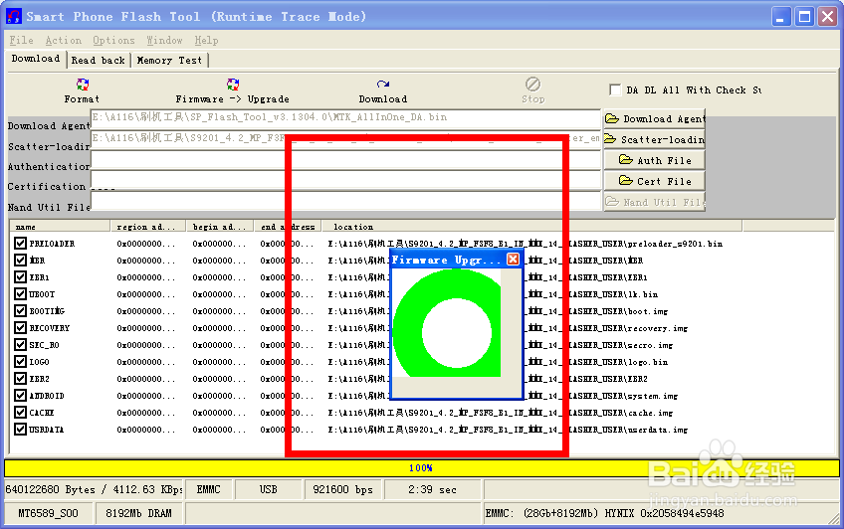Click the Smart Phone Flash Tool title icon
The width and height of the screenshot is (844, 529).
pyautogui.click(x=14, y=17)
